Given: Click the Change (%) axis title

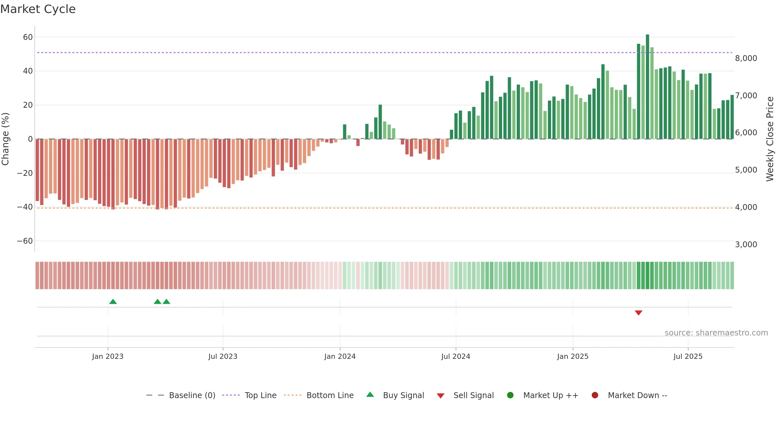Looking at the screenshot, I should pos(6,139).
